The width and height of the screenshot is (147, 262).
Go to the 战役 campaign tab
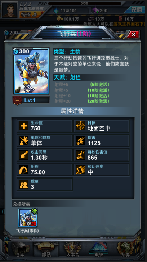[x=99, y=249]
